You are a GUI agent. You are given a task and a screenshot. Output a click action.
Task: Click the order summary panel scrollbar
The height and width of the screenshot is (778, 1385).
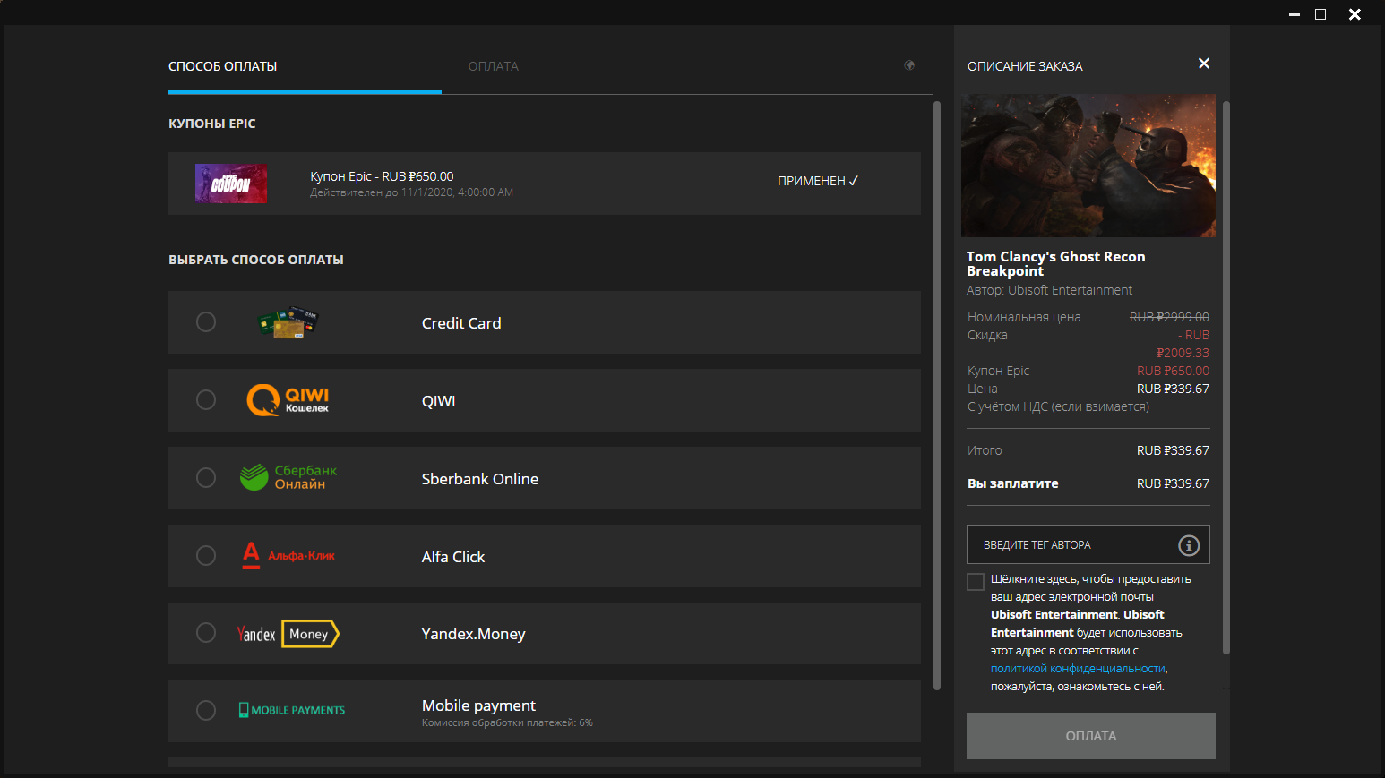click(x=1226, y=377)
